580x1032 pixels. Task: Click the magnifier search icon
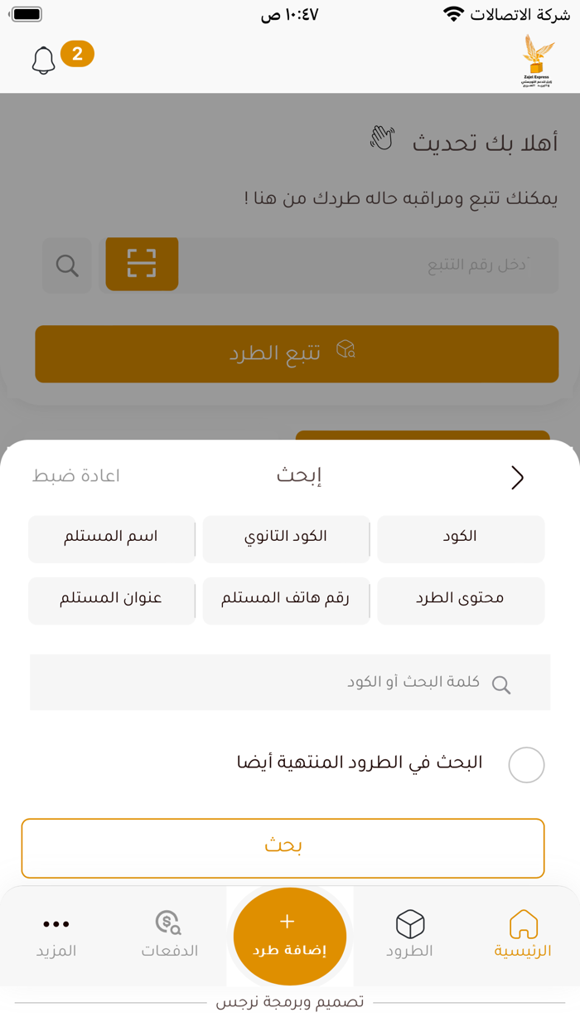[66, 265]
